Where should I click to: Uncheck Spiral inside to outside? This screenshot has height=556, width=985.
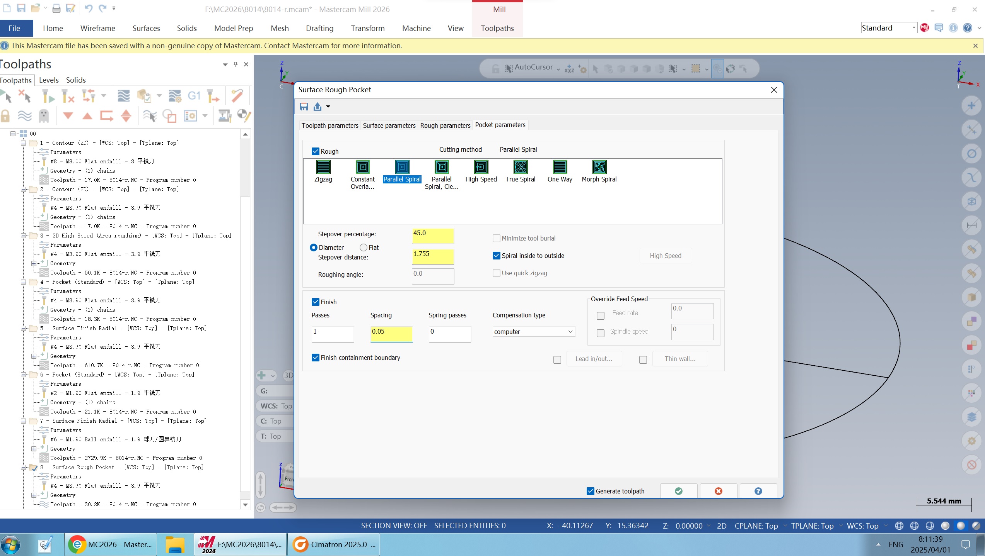tap(497, 256)
